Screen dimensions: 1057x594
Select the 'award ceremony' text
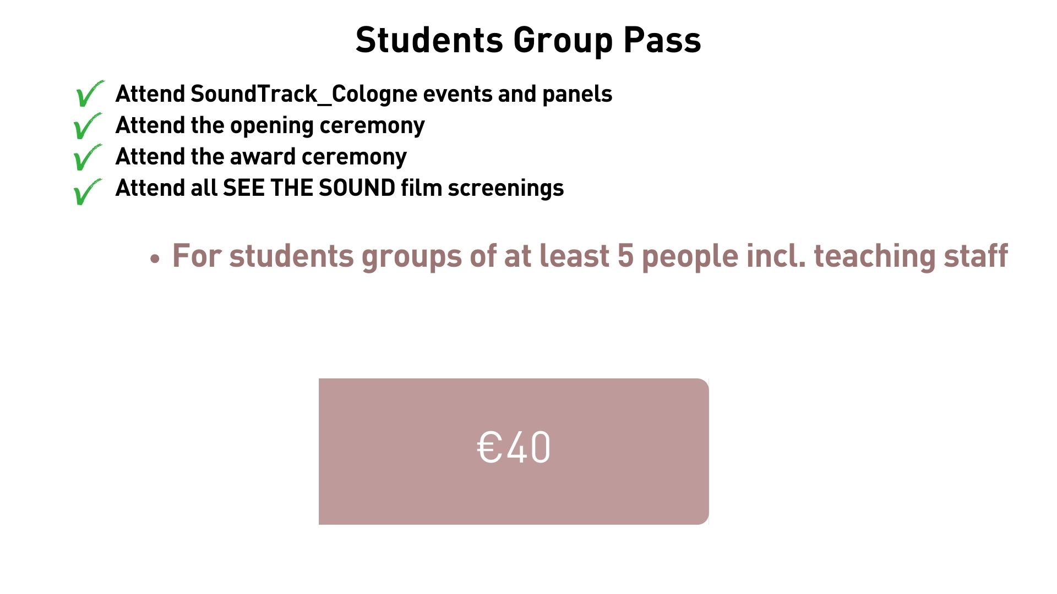coord(318,157)
